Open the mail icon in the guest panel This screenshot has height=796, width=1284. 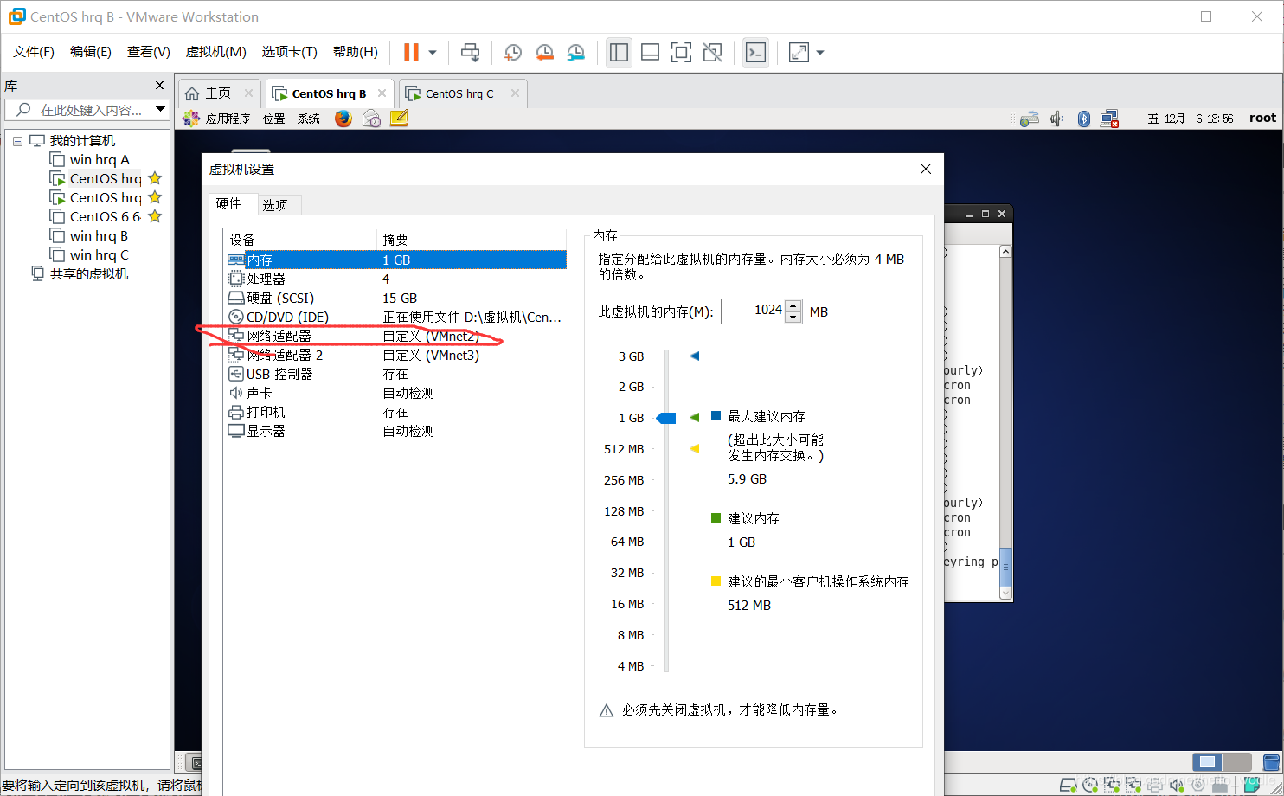(x=371, y=119)
